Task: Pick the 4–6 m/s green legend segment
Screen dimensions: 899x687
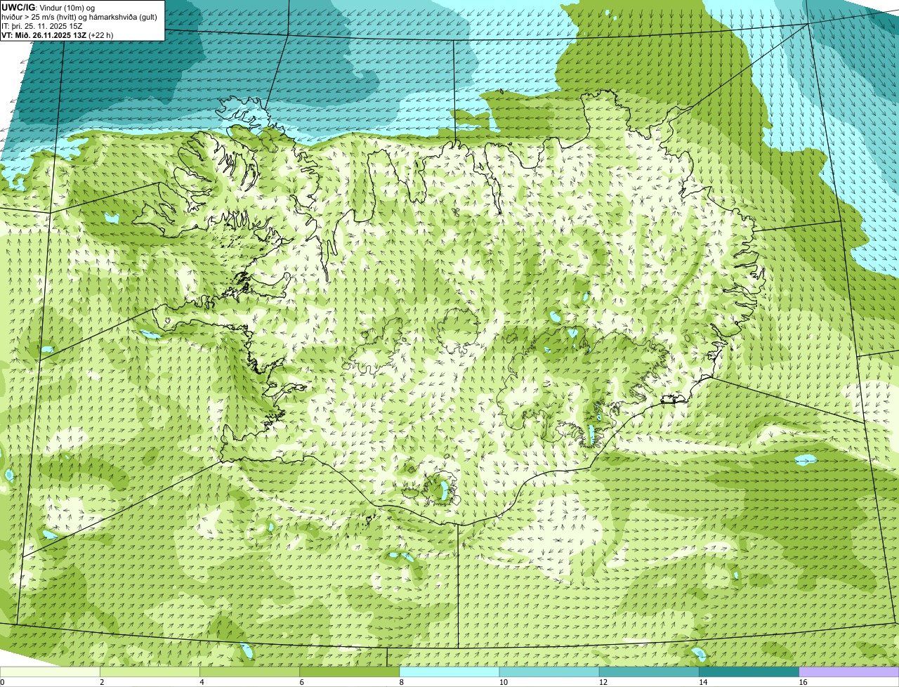Action: pyautogui.click(x=250, y=672)
